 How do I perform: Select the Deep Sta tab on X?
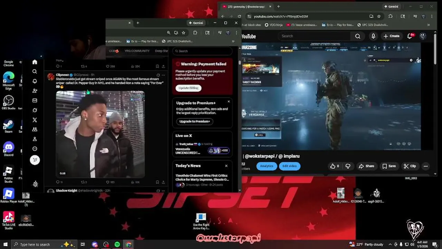tap(161, 51)
